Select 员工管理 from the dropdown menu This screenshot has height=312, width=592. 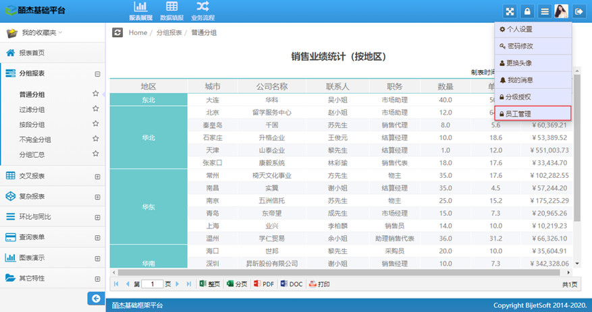pyautogui.click(x=533, y=114)
